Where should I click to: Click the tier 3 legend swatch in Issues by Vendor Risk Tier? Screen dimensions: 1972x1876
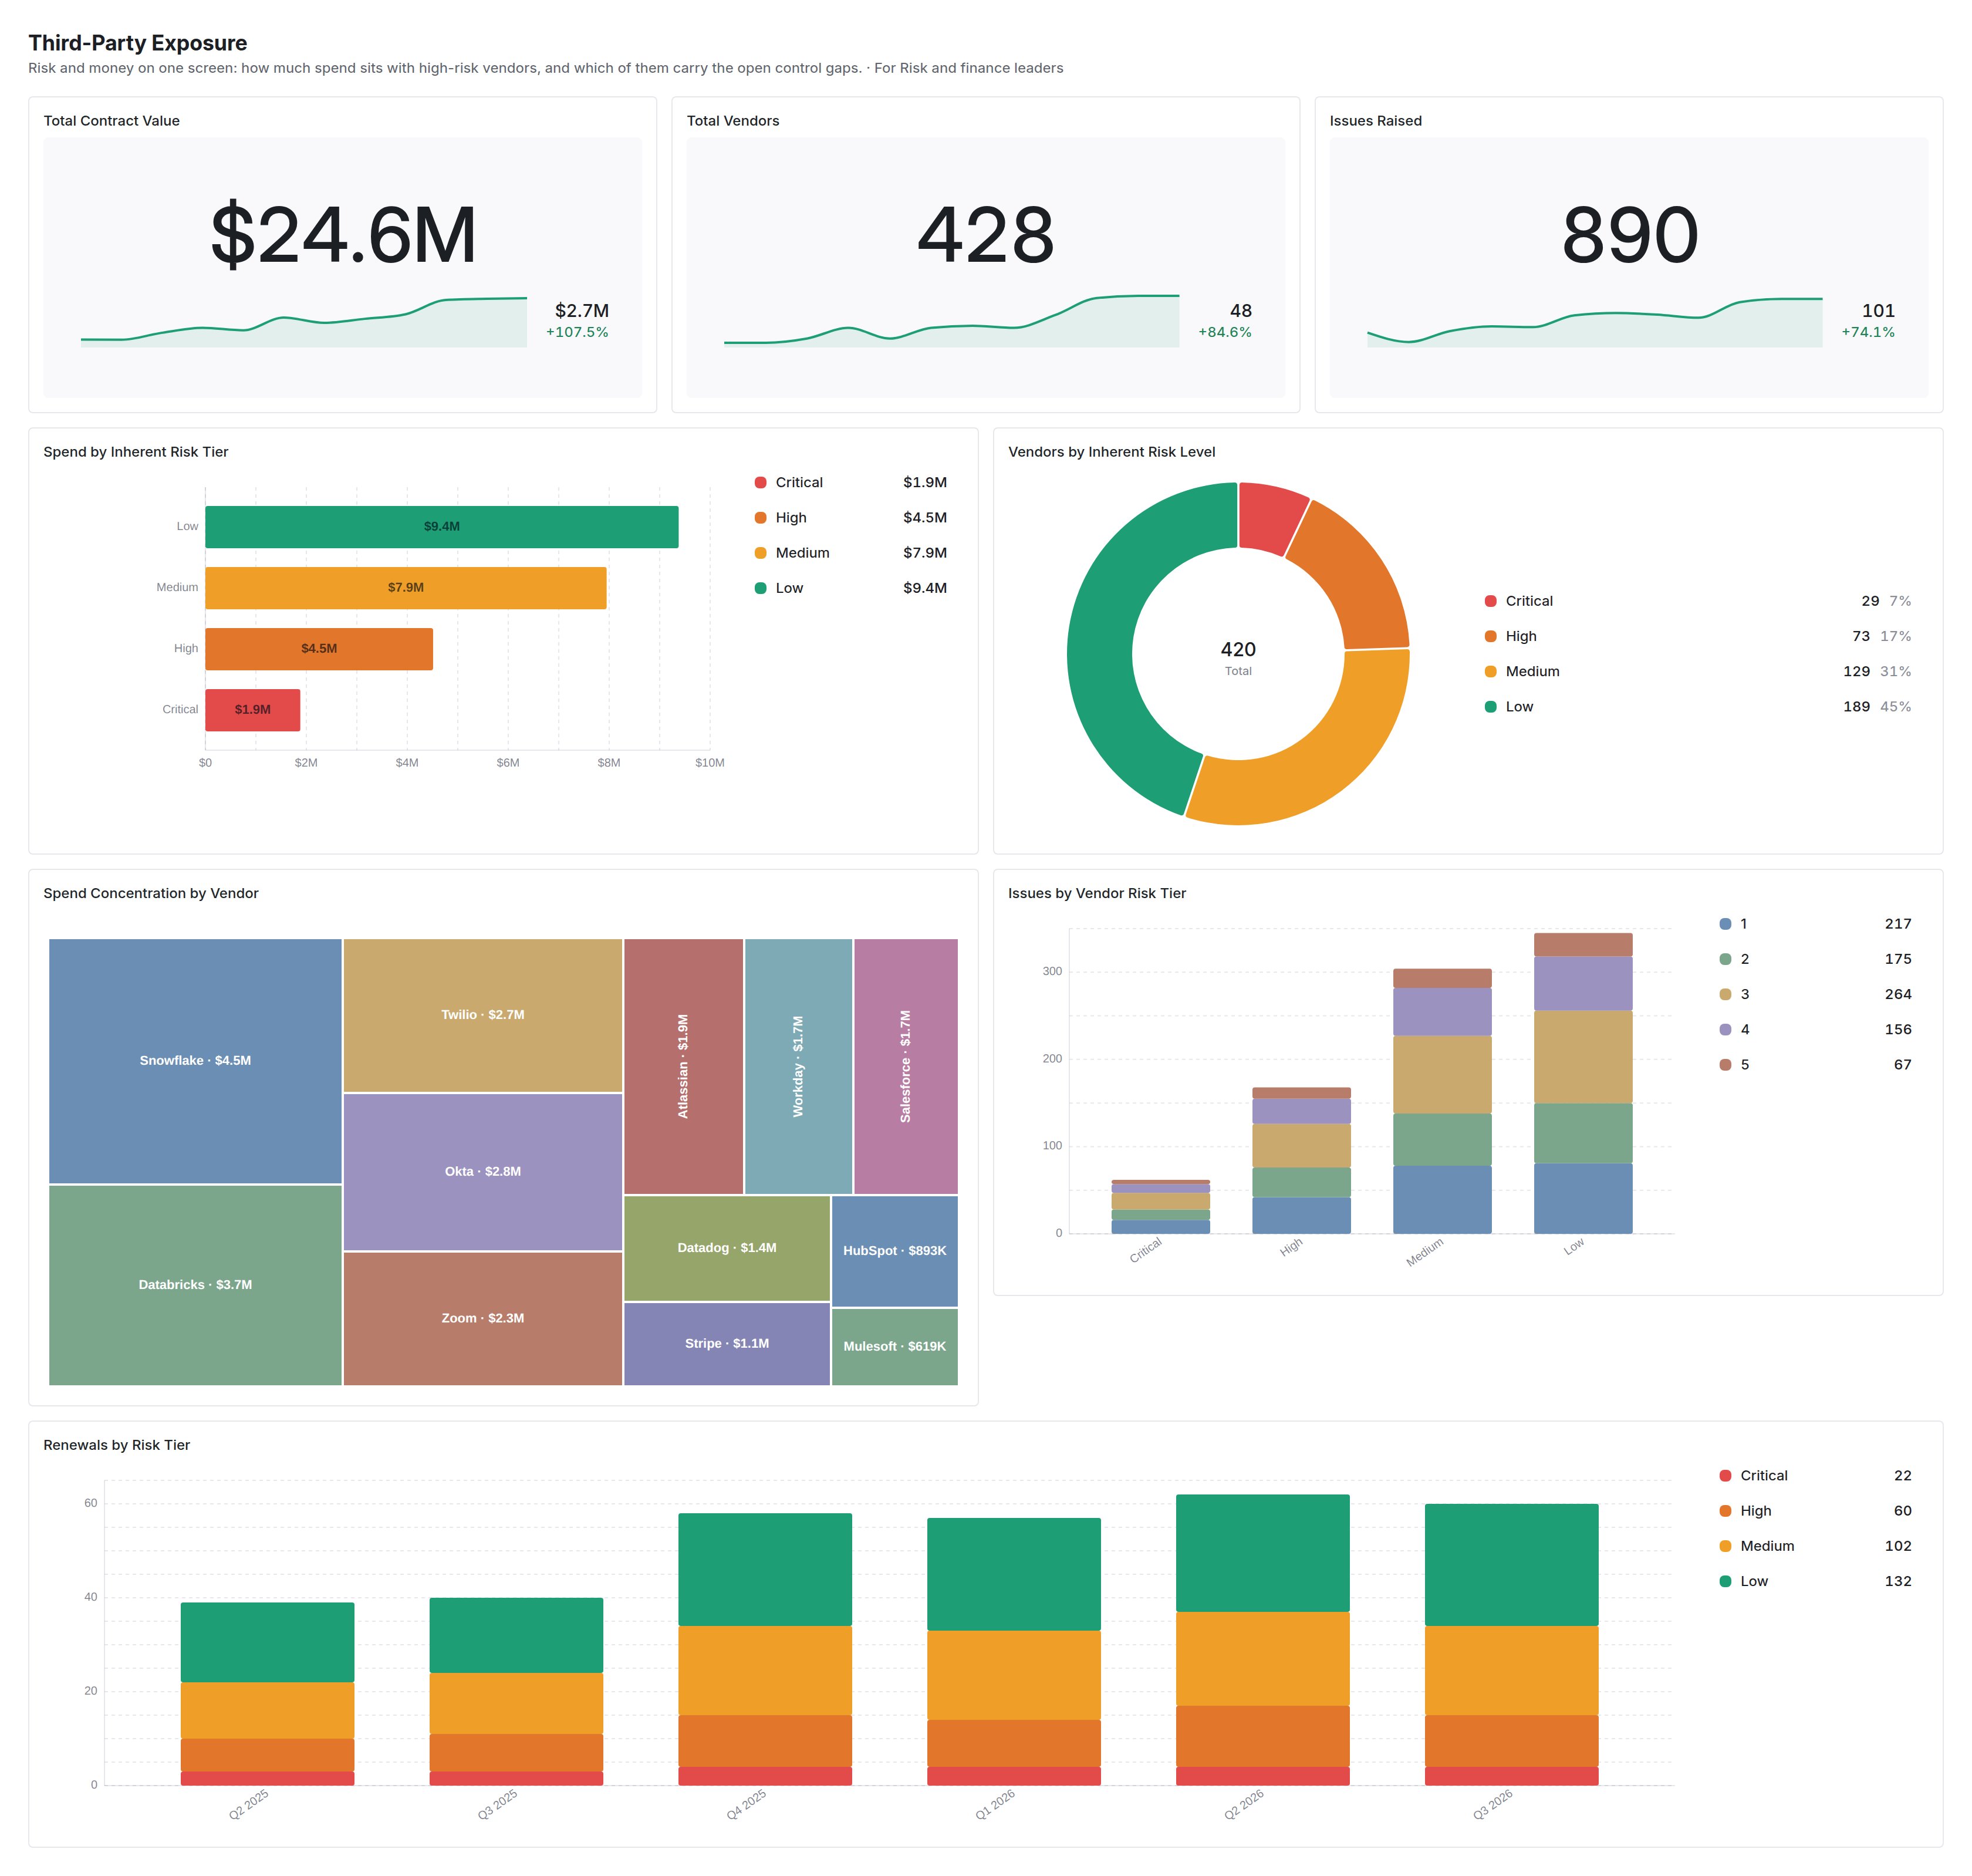[x=1725, y=994]
